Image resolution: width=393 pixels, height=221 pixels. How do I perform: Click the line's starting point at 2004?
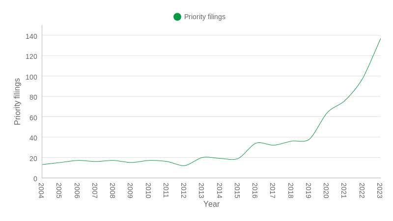click(x=42, y=165)
